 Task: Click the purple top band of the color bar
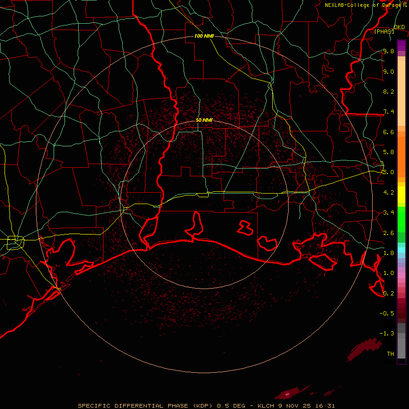pyautogui.click(x=401, y=45)
